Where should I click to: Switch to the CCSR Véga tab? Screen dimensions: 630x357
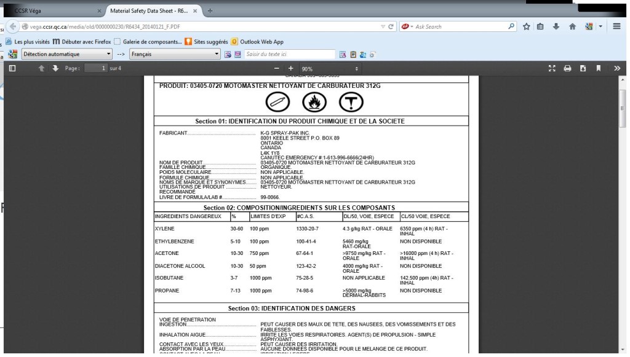54,11
